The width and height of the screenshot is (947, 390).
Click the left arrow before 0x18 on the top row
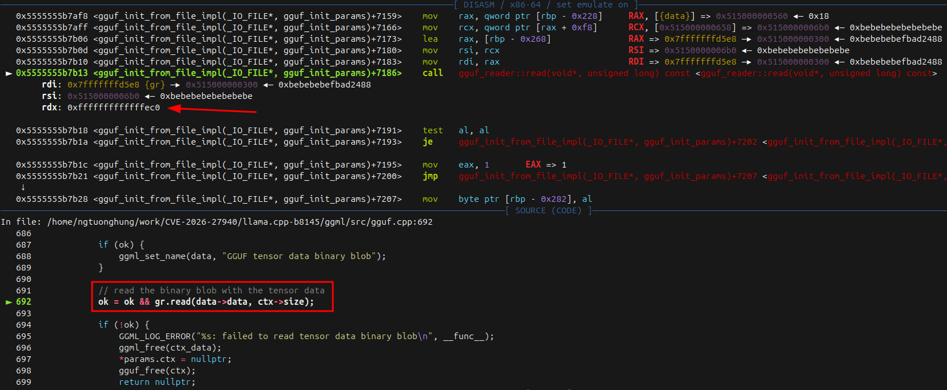coord(798,16)
